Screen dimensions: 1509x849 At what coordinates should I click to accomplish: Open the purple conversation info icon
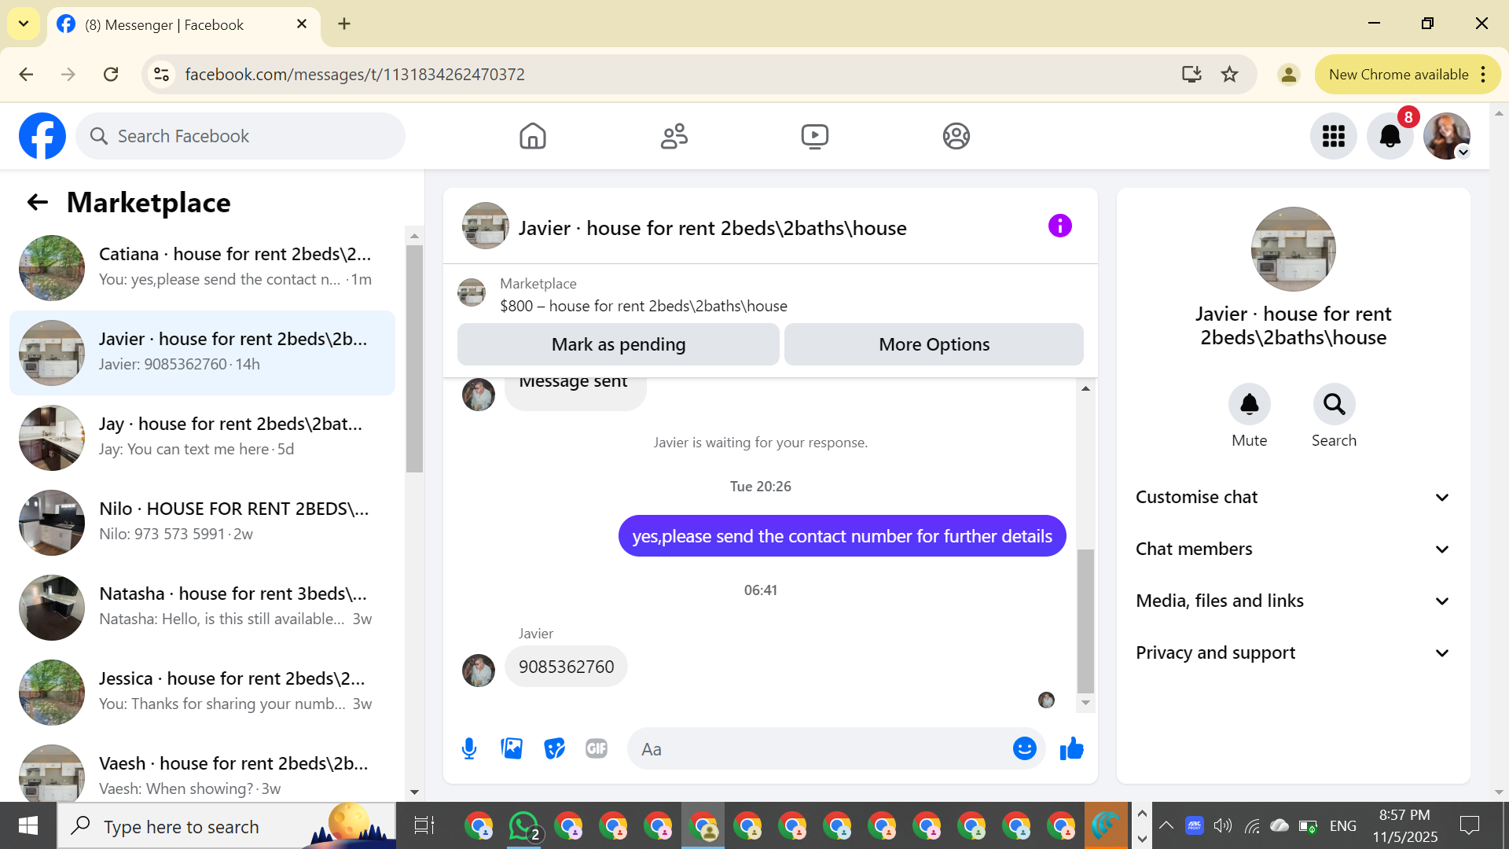pos(1059,226)
